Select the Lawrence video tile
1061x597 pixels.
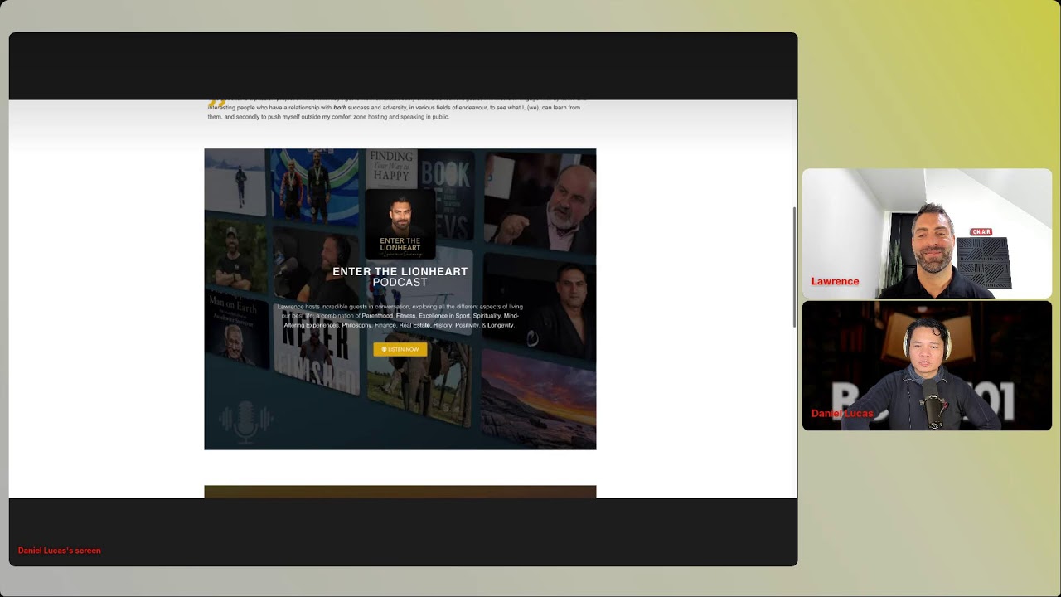point(927,234)
